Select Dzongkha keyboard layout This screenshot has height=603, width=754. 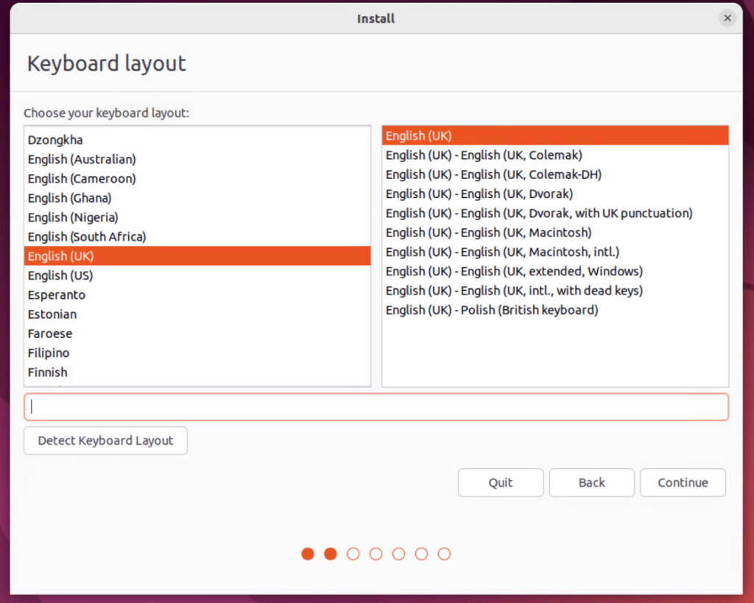click(197, 140)
